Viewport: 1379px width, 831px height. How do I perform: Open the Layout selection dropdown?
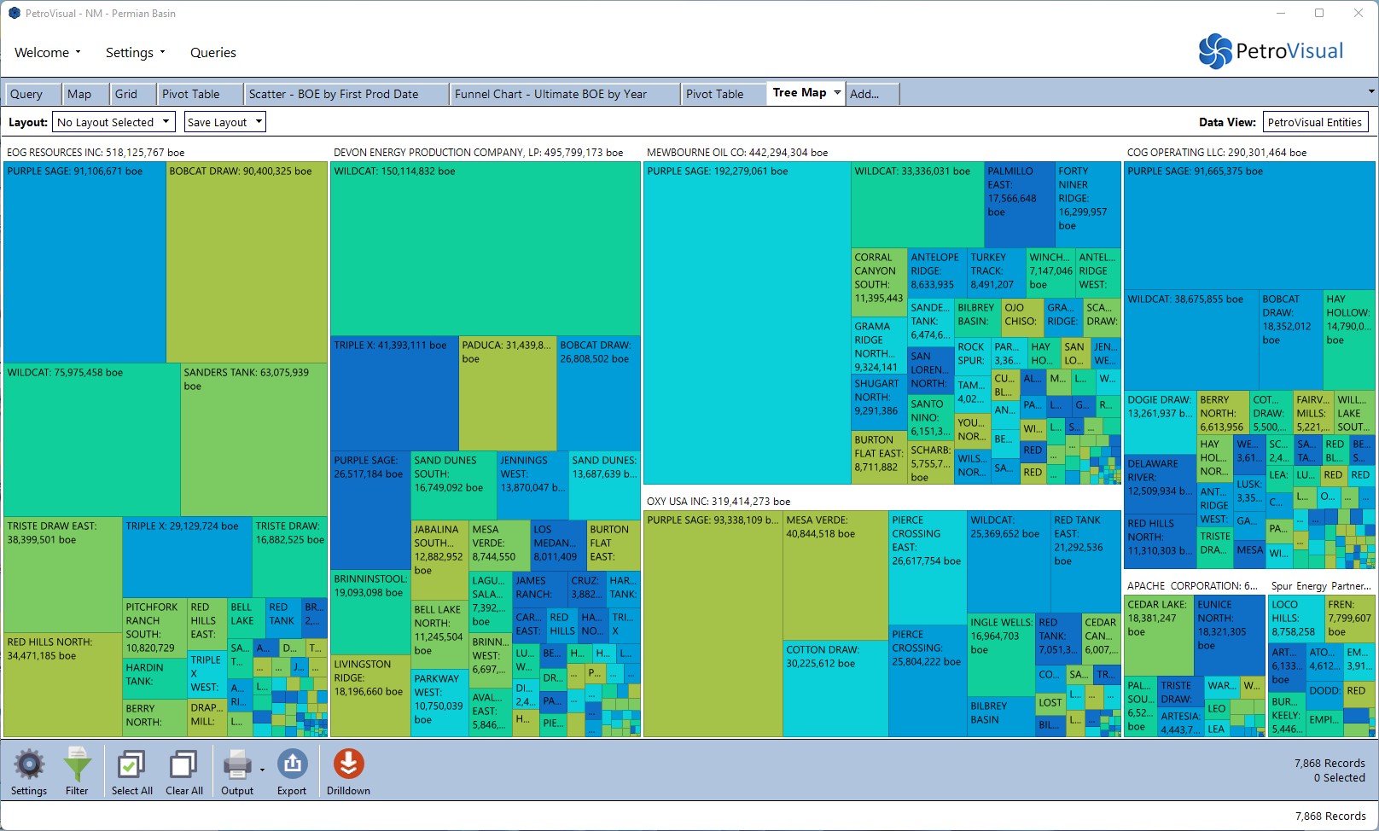tap(113, 122)
